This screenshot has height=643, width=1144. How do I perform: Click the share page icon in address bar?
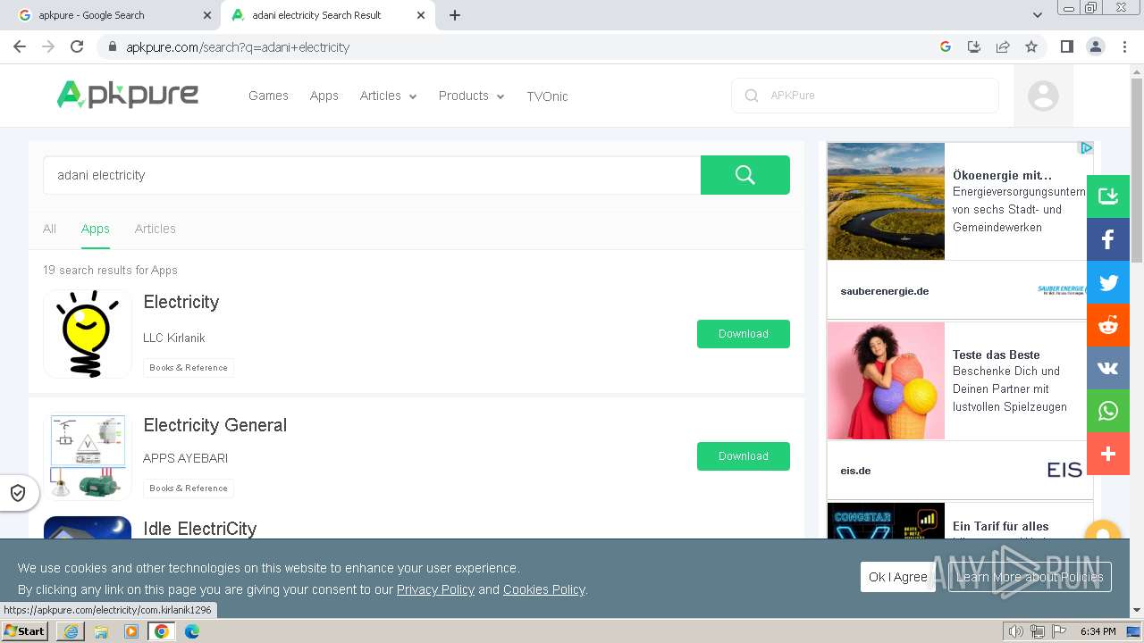point(1003,46)
